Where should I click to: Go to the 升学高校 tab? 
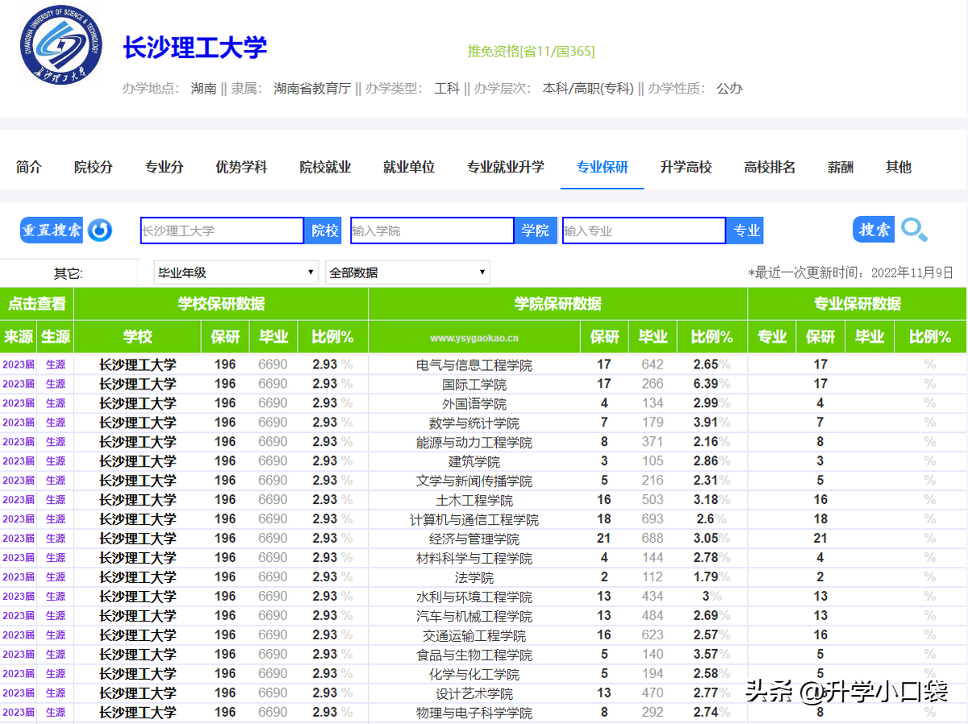coord(686,167)
